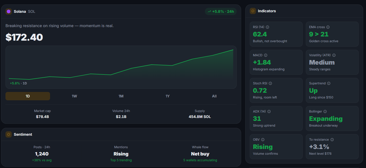Switch the chart to the 1W range

(74, 96)
